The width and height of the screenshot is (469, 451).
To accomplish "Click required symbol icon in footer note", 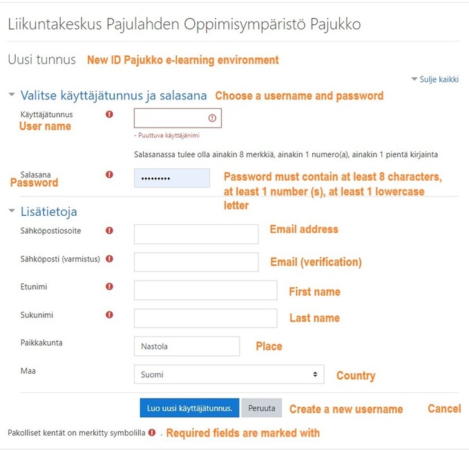I will [x=151, y=433].
